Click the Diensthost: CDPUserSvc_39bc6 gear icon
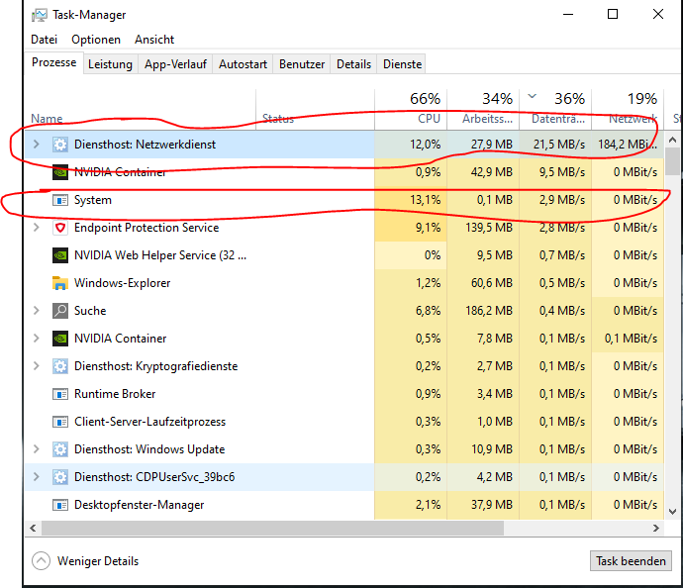Viewport: 683px width, 588px height. tap(60, 477)
